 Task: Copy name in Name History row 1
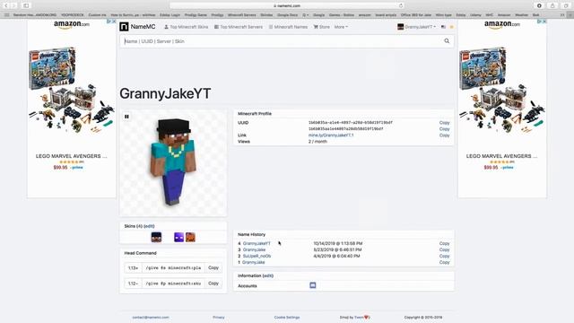coord(445,262)
